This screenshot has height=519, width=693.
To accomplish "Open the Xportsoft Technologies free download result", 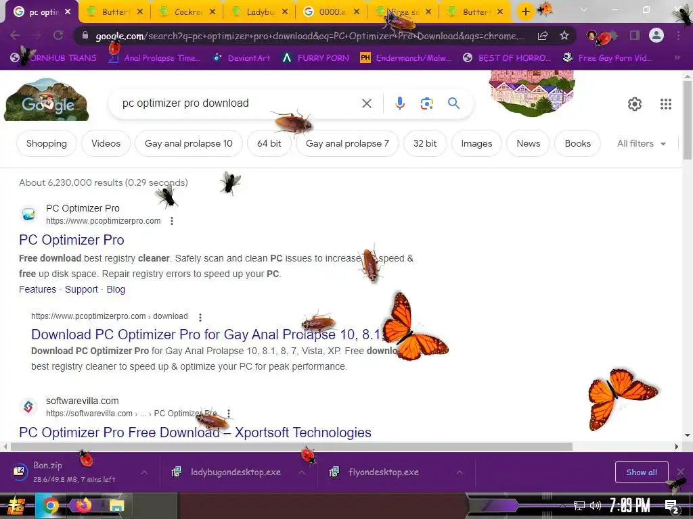I will (195, 432).
